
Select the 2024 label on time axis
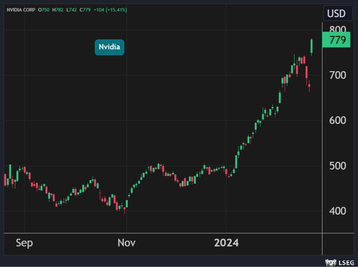coord(226,243)
